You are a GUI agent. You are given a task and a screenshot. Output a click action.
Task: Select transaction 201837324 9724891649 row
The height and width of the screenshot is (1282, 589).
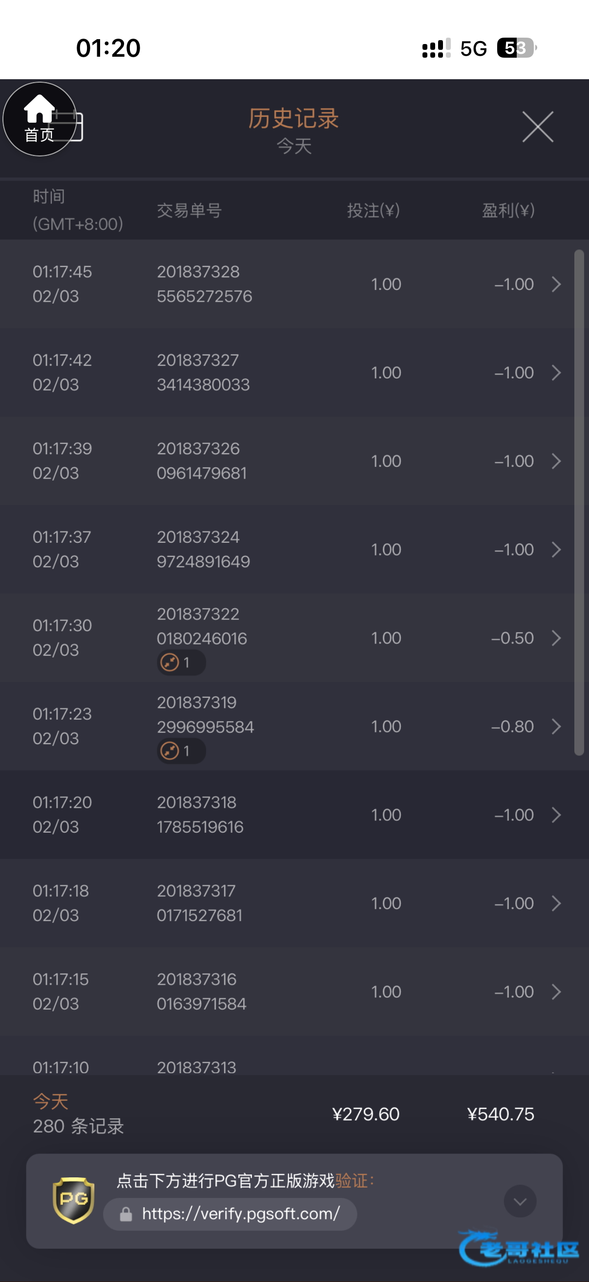tap(203, 550)
